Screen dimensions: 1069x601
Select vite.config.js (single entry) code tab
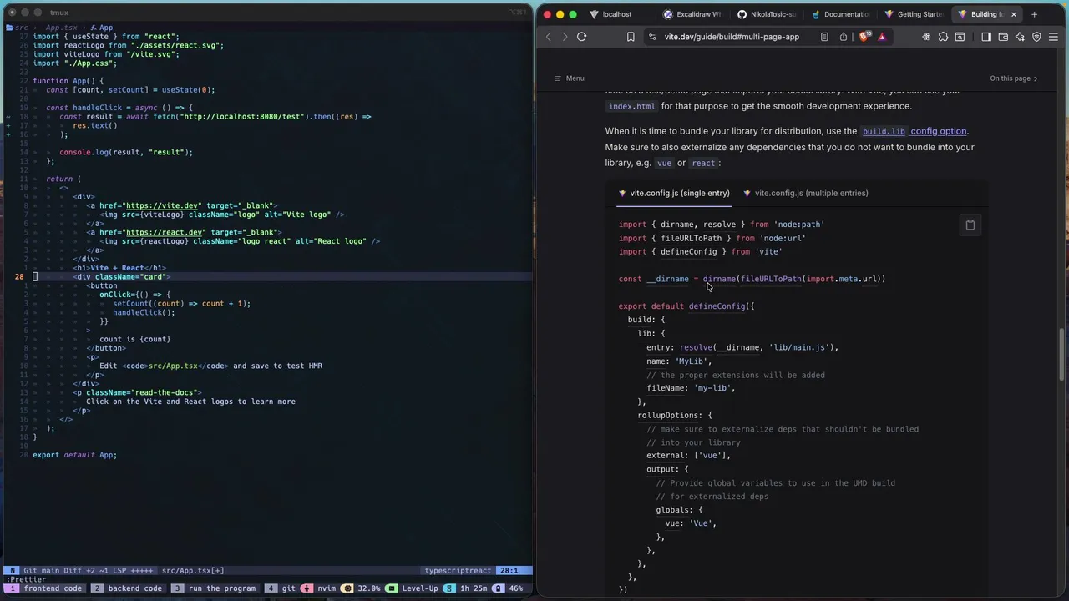[x=674, y=194]
